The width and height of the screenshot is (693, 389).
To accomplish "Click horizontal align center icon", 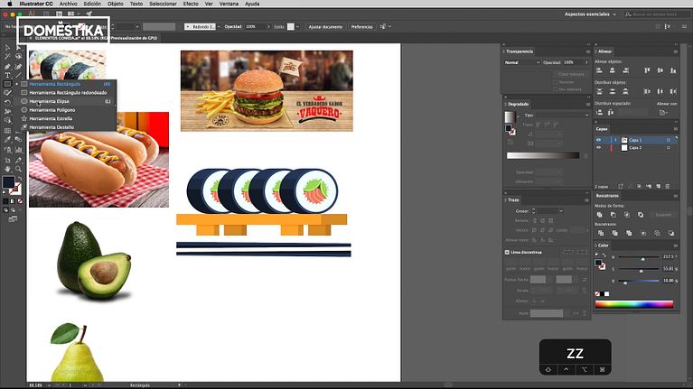I will point(612,70).
